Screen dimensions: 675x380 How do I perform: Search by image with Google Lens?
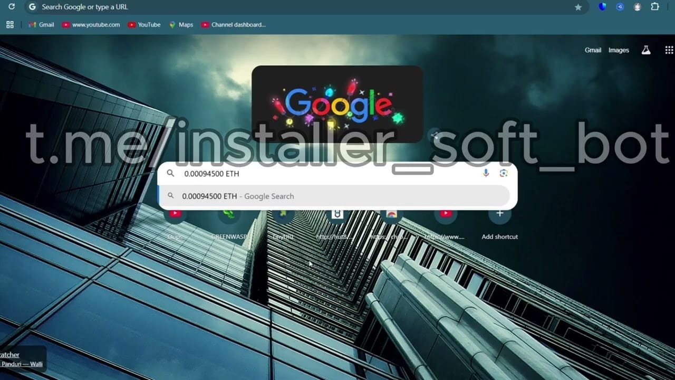(503, 173)
